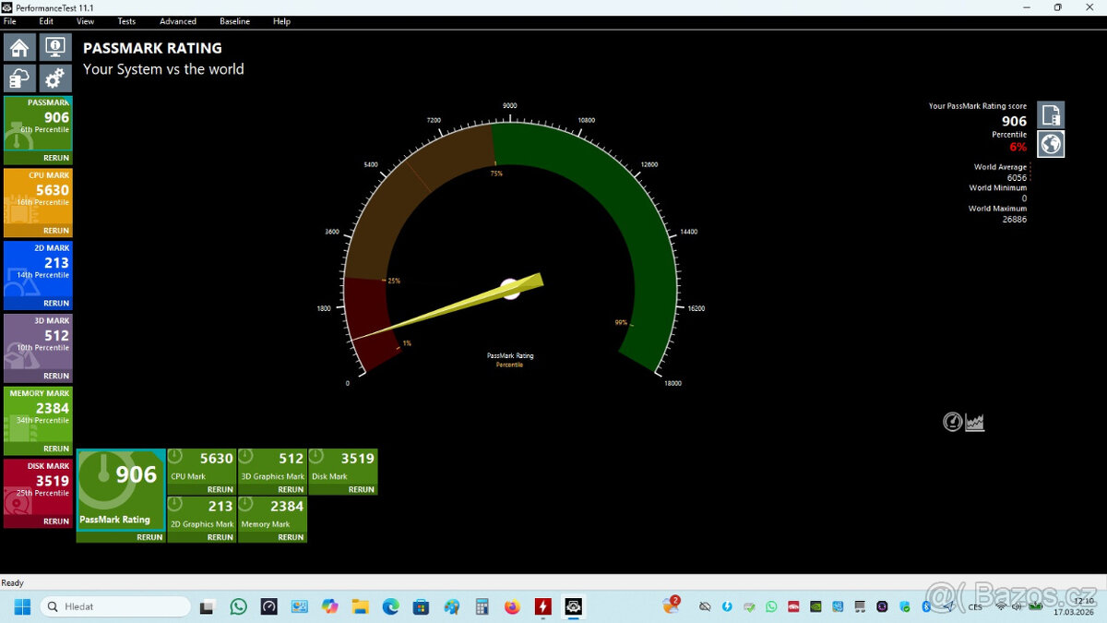Open the settings gears icon
1107x623 pixels.
[x=55, y=78]
